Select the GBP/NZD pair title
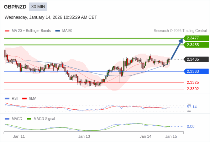This screenshot has height=142, width=210. pyautogui.click(x=15, y=7)
